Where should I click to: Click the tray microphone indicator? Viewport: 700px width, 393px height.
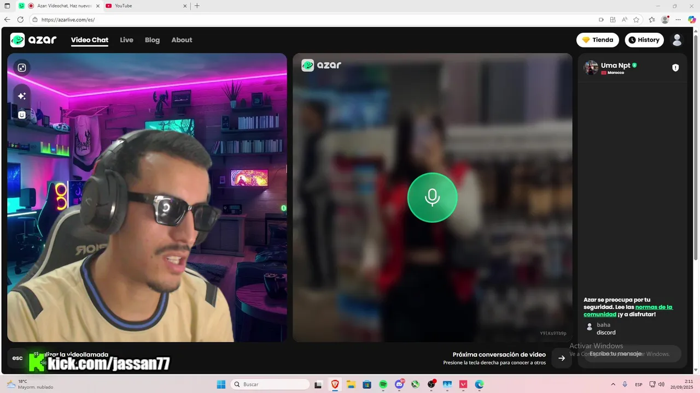coord(625,384)
